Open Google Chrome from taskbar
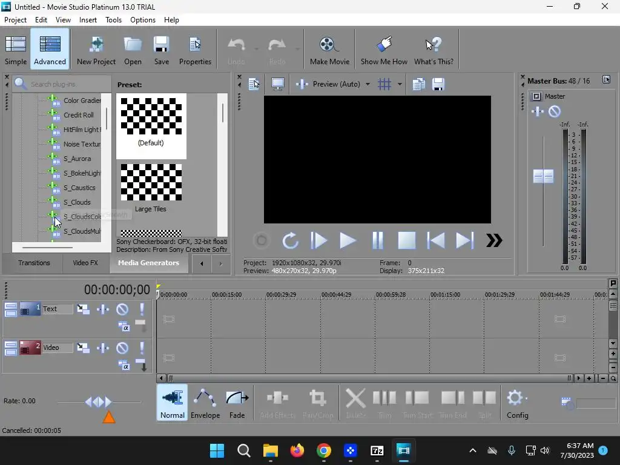 (x=323, y=450)
